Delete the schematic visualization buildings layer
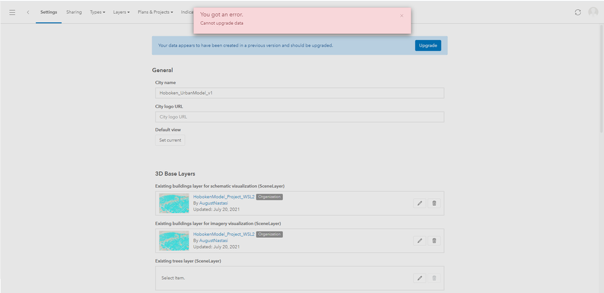604x293 pixels. [434, 203]
